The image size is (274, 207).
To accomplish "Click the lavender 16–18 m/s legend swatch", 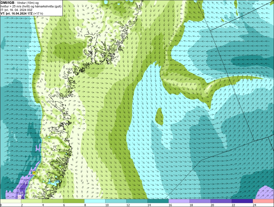I will tap(179, 201).
